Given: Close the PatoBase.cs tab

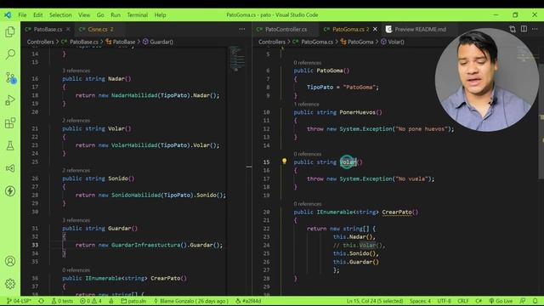Looking at the screenshot, I should (x=68, y=29).
